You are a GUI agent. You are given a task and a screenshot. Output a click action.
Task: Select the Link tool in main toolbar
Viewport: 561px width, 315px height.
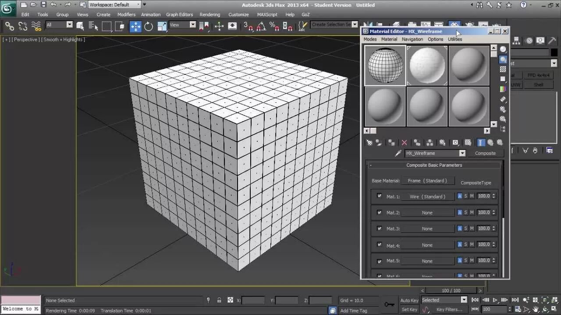(9, 26)
